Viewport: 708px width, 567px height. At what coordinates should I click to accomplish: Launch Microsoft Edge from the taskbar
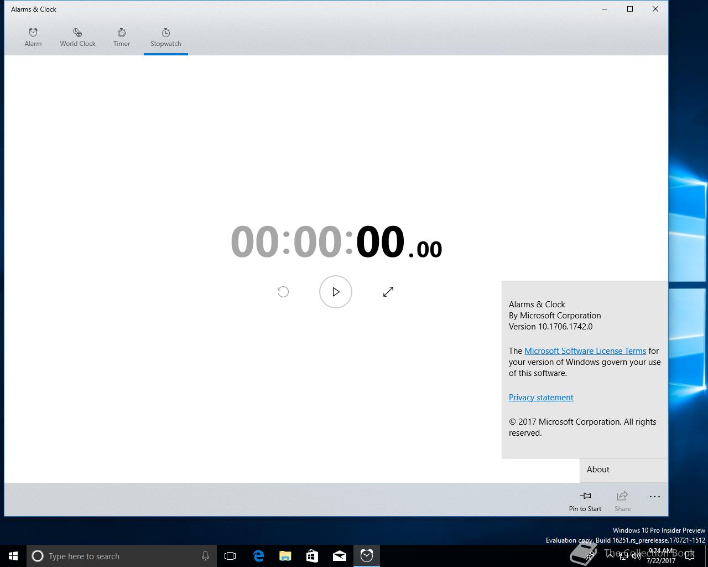(258, 556)
